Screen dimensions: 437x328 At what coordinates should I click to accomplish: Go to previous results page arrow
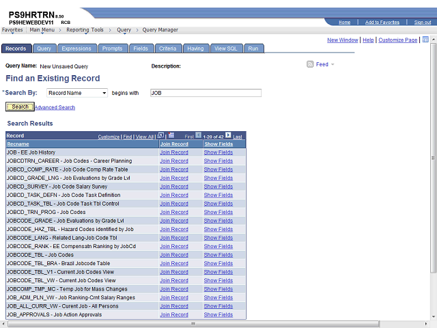pos(198,135)
